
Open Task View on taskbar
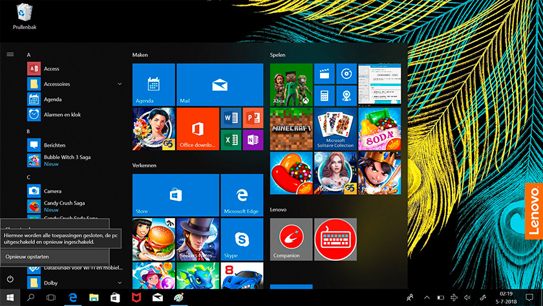(51, 298)
